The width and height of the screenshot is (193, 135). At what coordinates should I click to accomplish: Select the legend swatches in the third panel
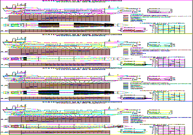[126, 86]
